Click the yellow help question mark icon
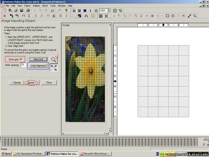 tap(66, 10)
